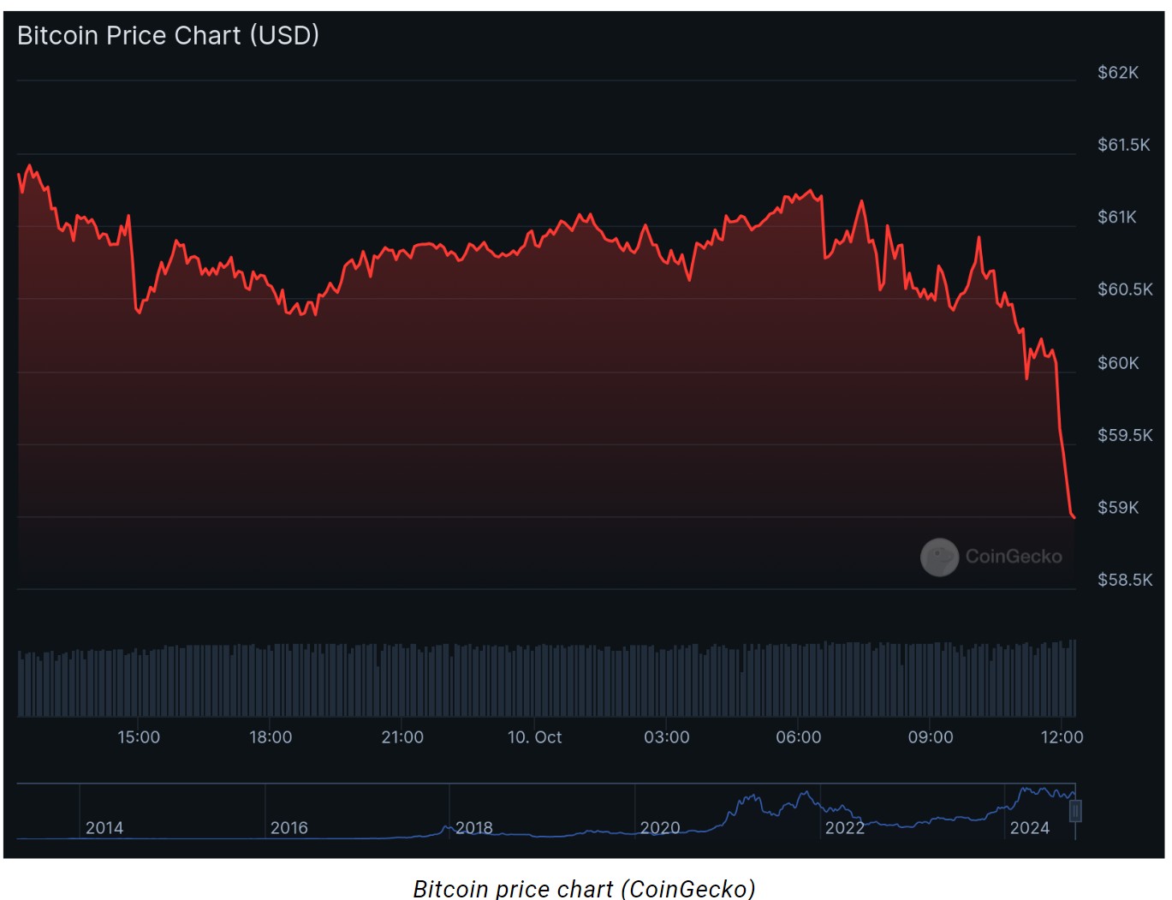Select the 2014 label in the navigator
Screen dimensions: 1172x900
coord(104,828)
